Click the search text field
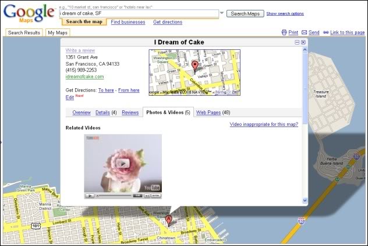This screenshot has width=368, height=246. click(139, 13)
